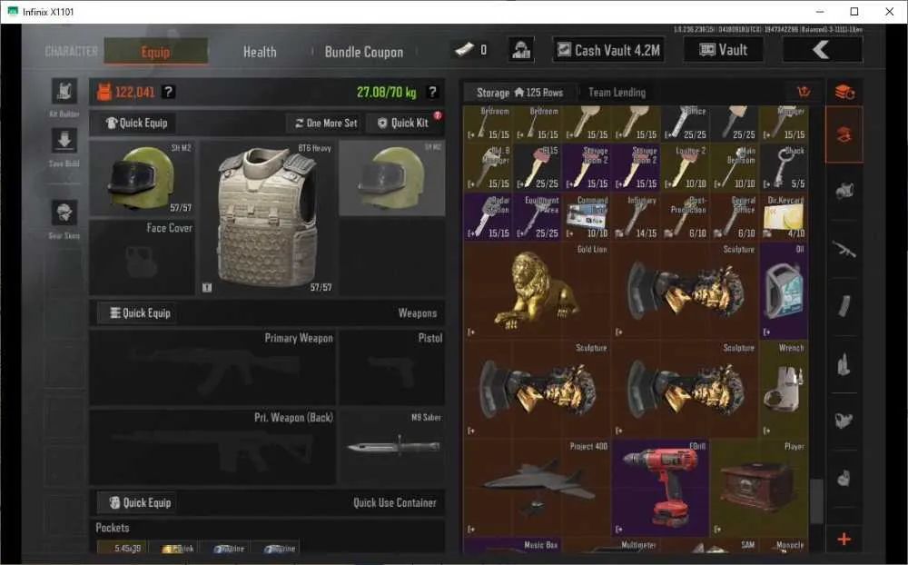Filter storage by the optic sight icon
Viewport: 908px width, 565px height.
[844, 421]
